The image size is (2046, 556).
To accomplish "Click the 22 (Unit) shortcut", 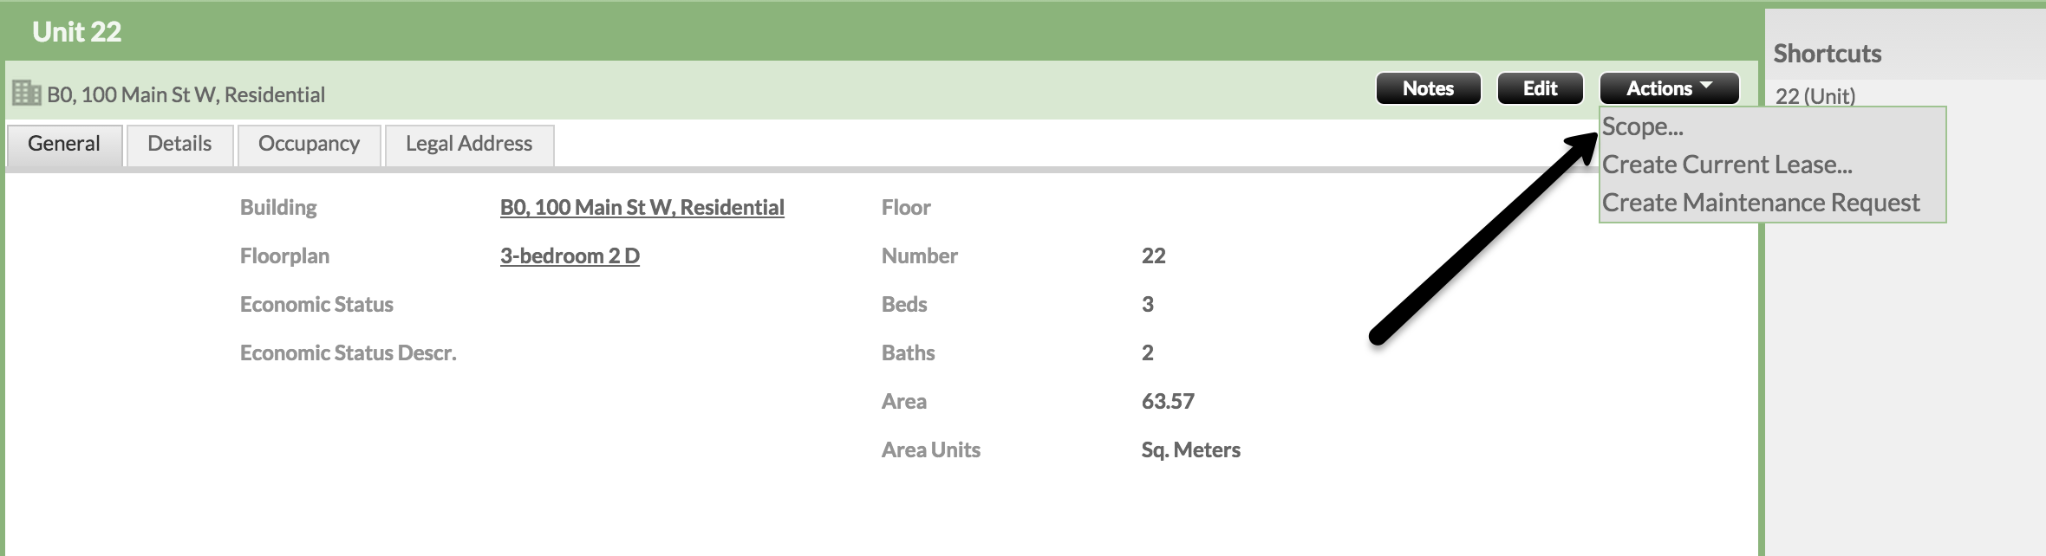I will pos(1815,95).
